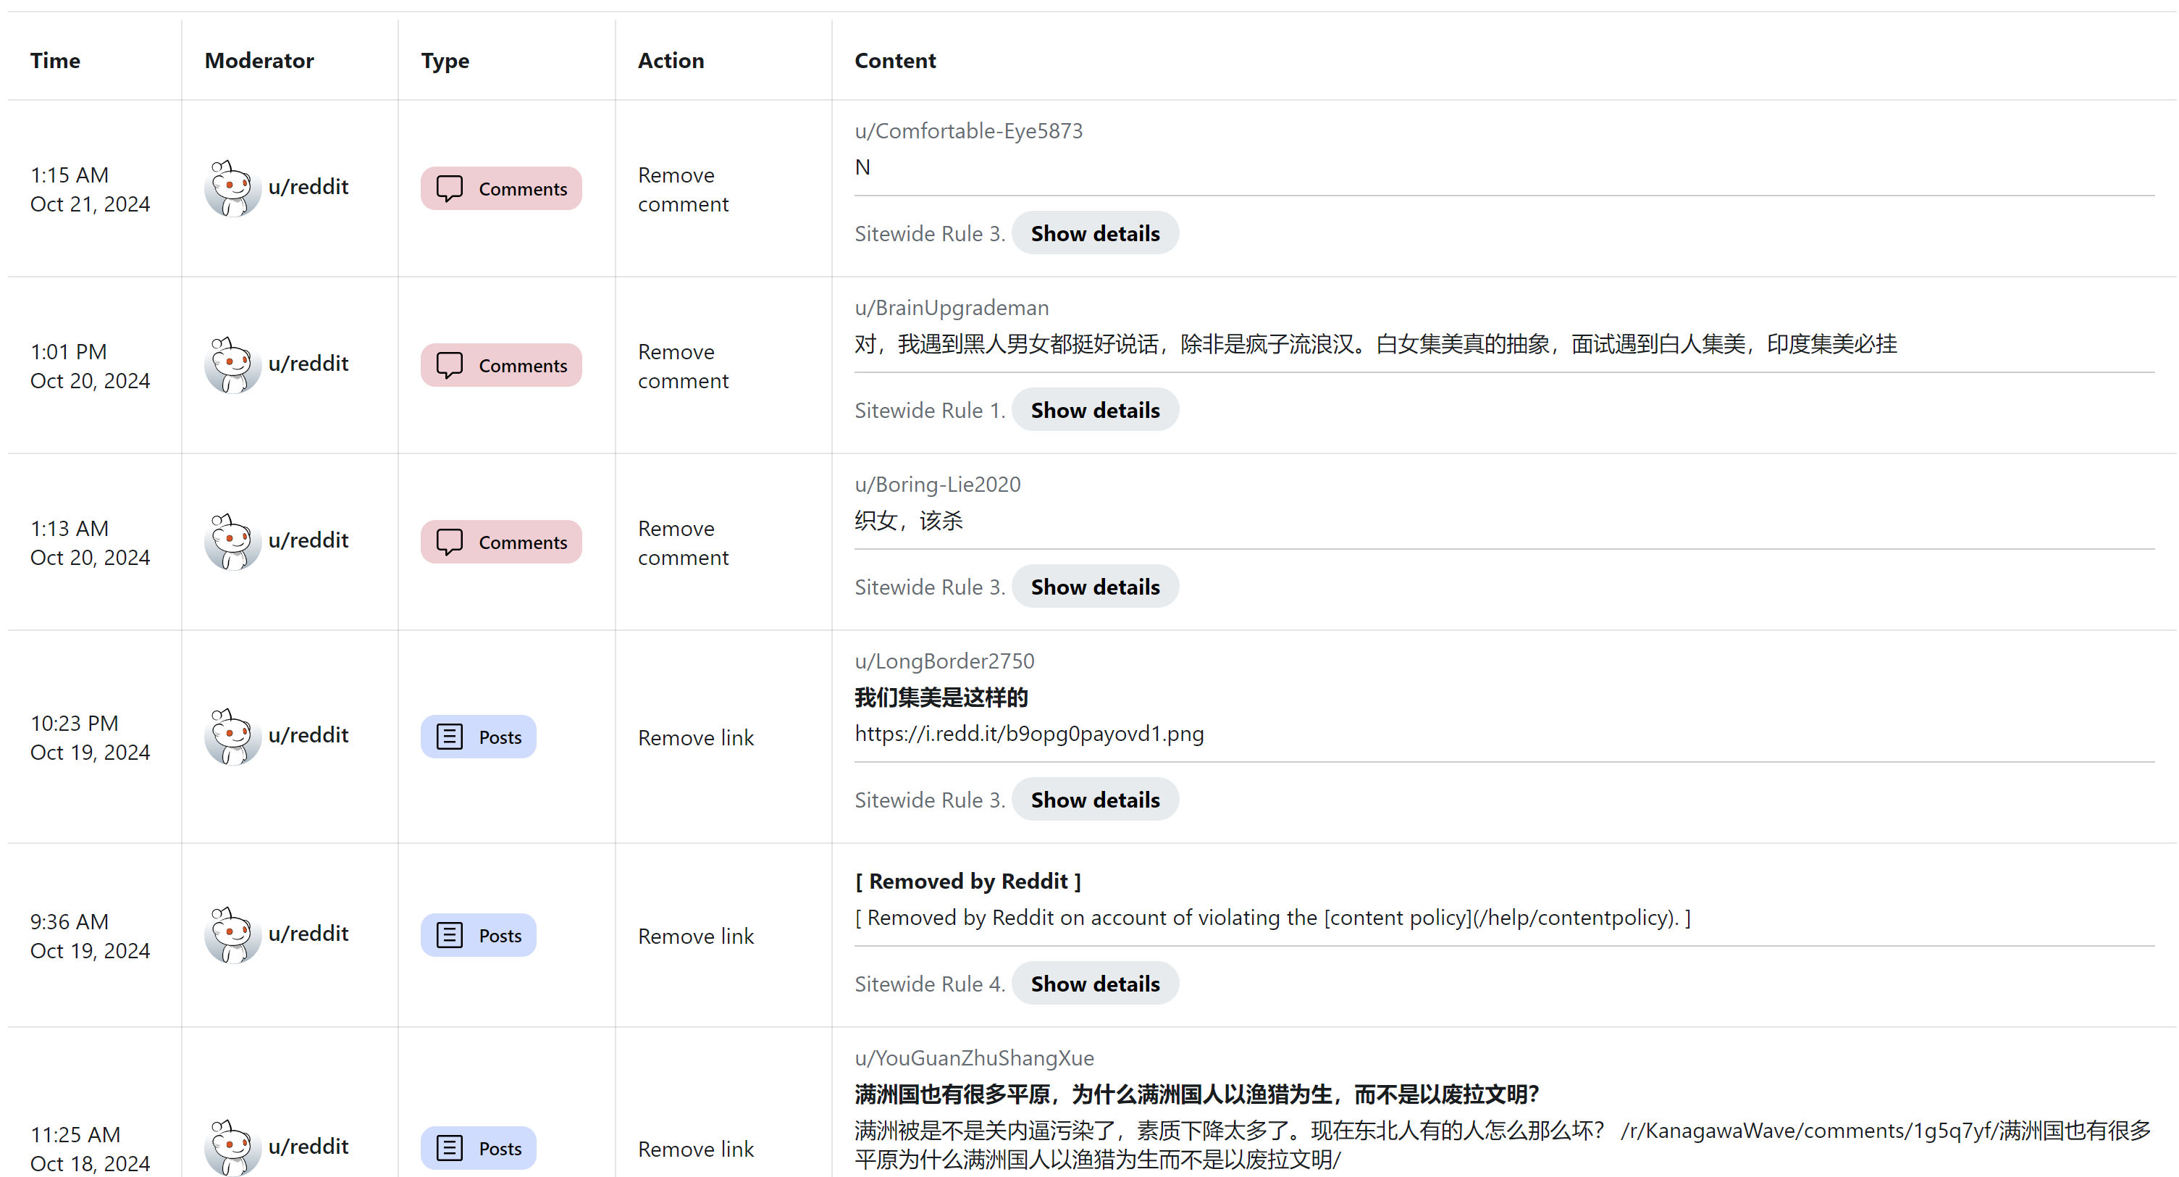Viewport: 2179px width, 1177px height.
Task: Open user profile u/Boring-Lie2020
Action: point(937,485)
